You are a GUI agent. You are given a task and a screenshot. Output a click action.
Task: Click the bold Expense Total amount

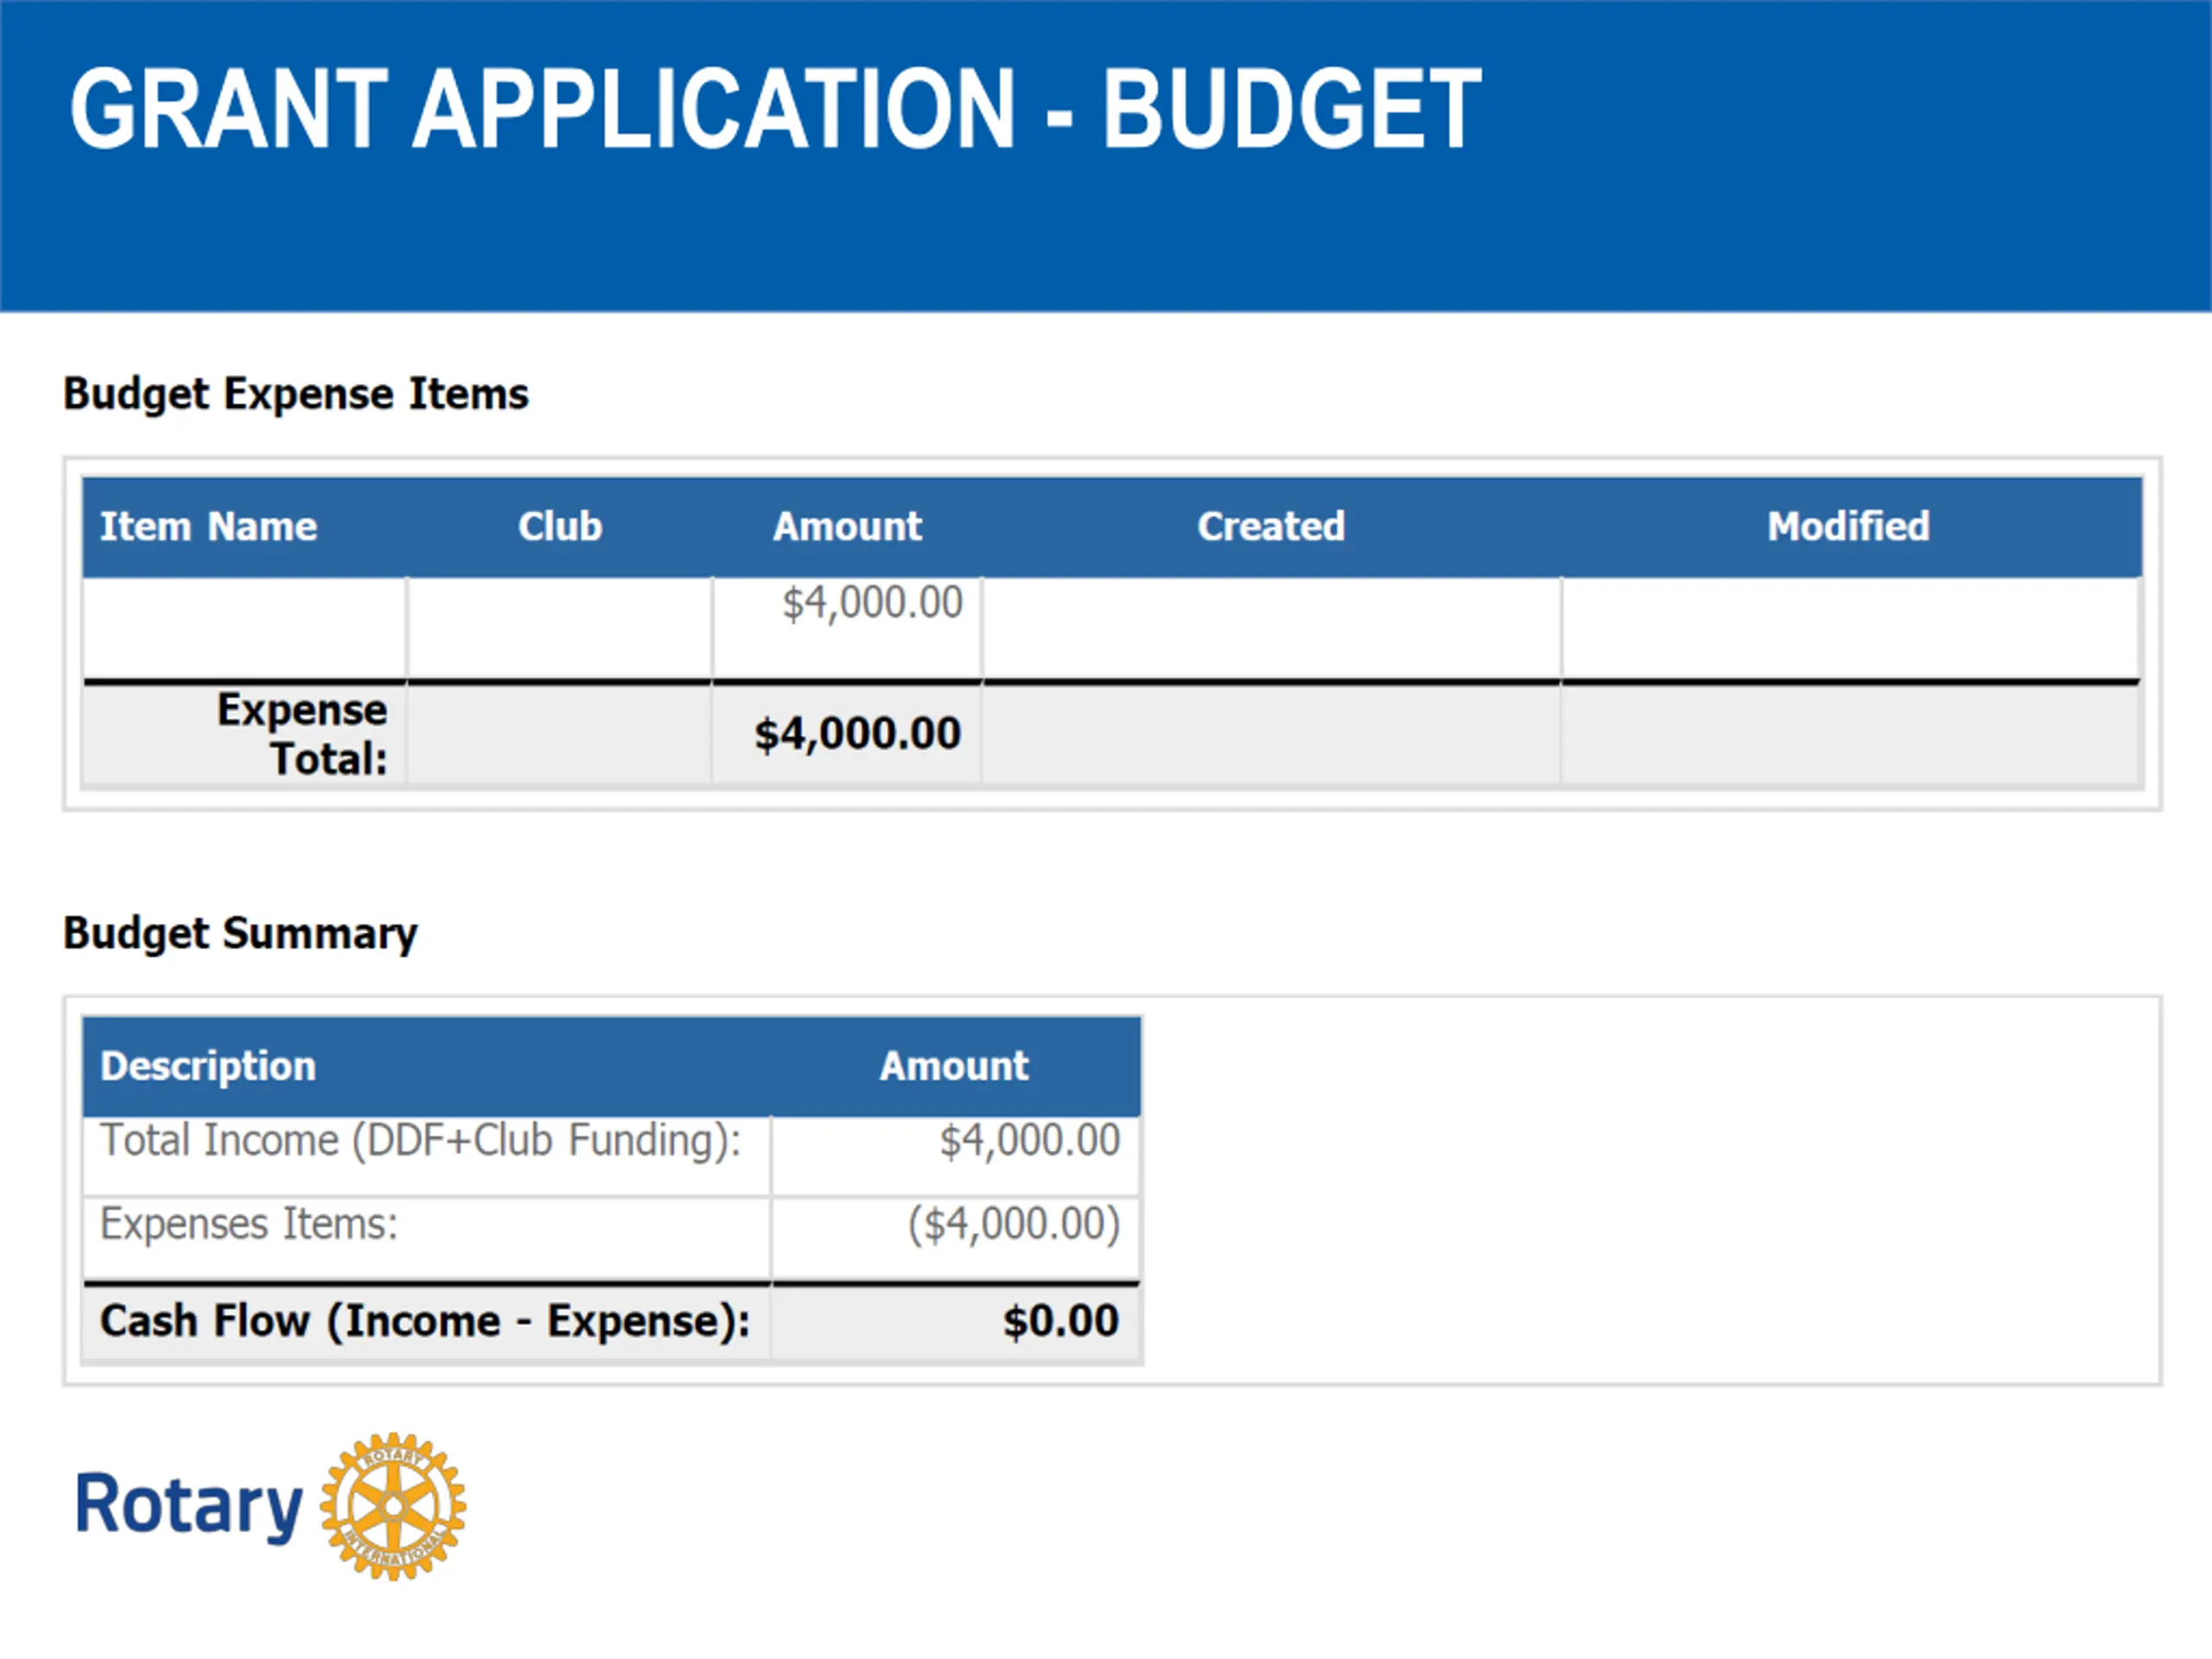pos(858,734)
